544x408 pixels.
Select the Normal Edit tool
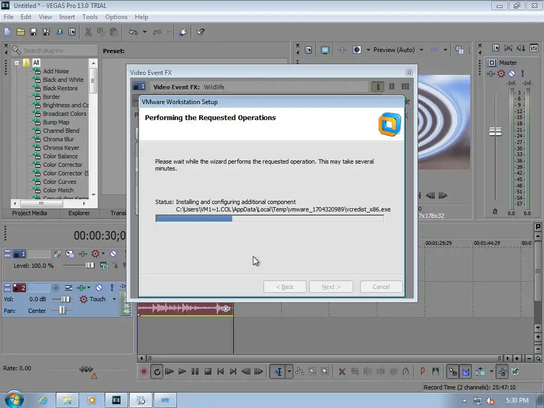(278, 371)
